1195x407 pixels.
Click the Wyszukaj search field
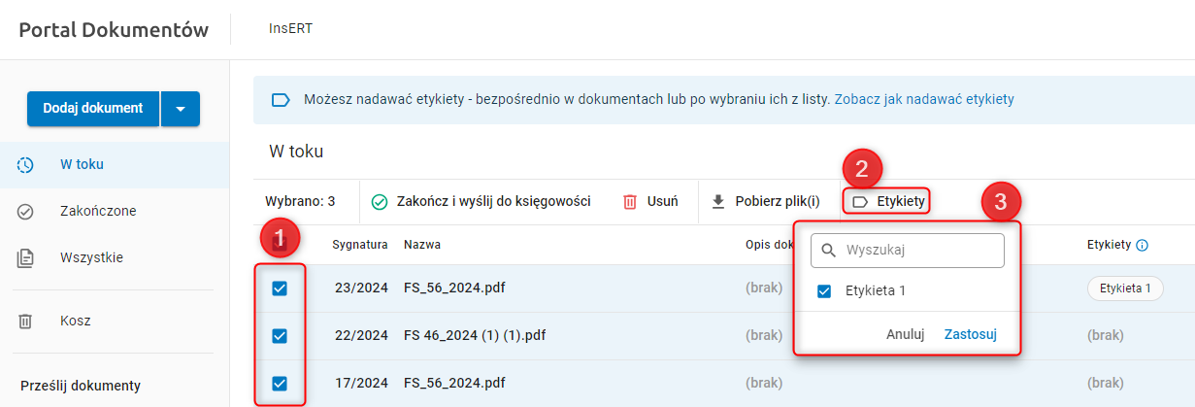pyautogui.click(x=917, y=251)
